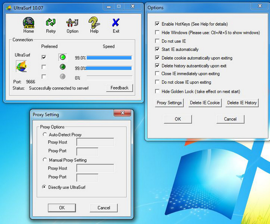This screenshot has width=270, height=224.
Task: Close the Options window
Action: pyautogui.click(x=260, y=6)
